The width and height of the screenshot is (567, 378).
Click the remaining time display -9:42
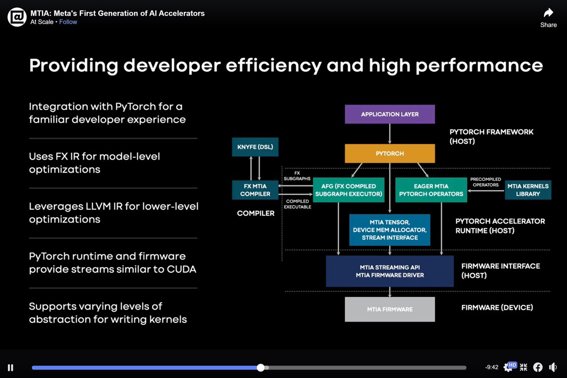[490, 367]
